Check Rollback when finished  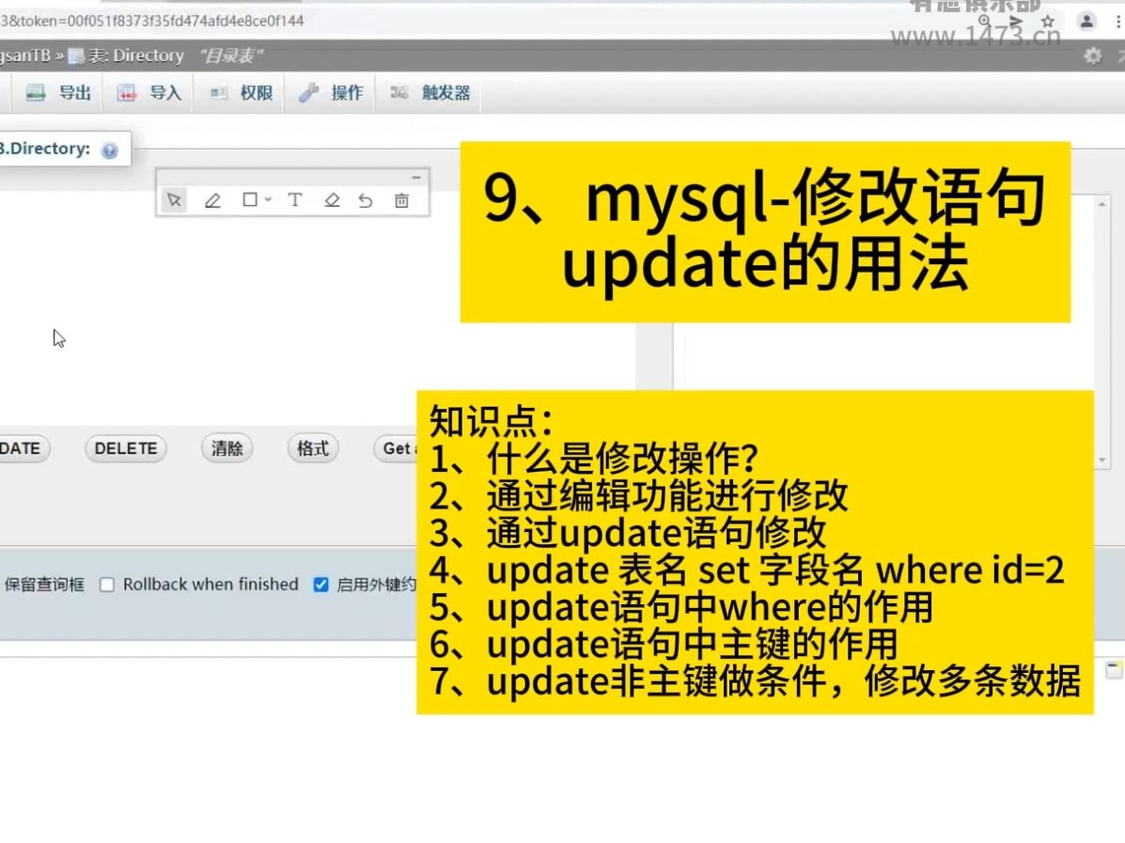tap(108, 584)
